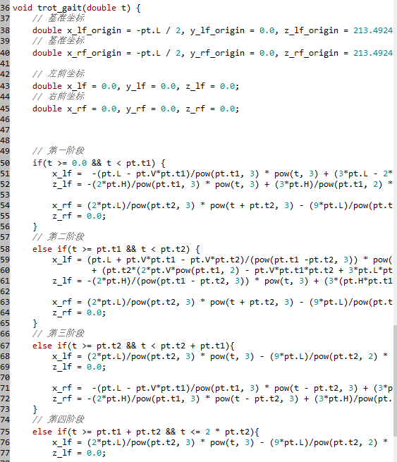Click the closing brace on line 65
The image size is (397, 462).
coord(35,323)
